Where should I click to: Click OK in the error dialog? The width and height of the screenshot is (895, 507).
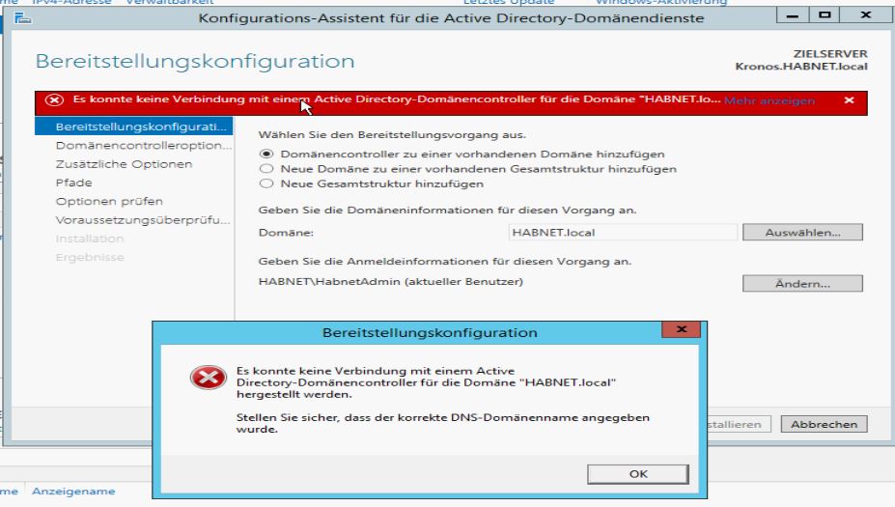tap(637, 474)
